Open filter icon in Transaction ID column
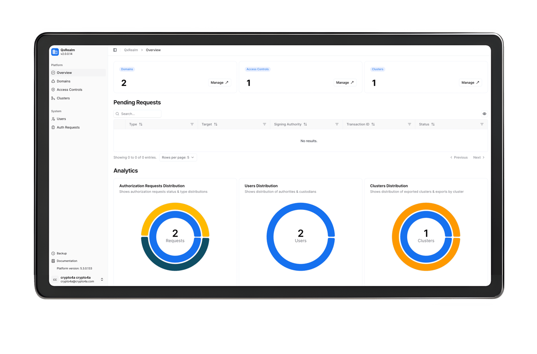Screen dimensions: 537x354 pos(409,124)
